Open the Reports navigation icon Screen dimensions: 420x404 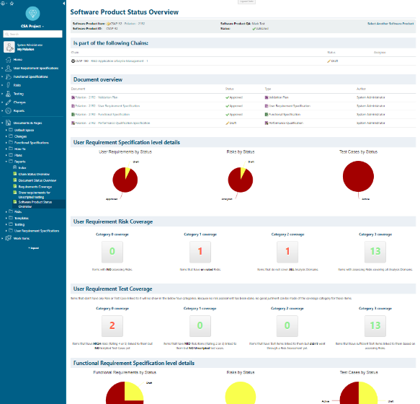(x=9, y=110)
